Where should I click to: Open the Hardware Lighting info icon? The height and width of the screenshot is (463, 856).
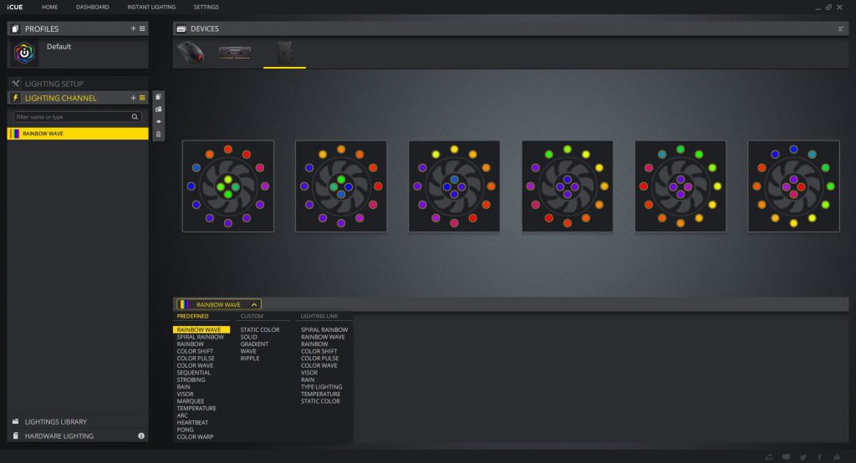point(141,435)
